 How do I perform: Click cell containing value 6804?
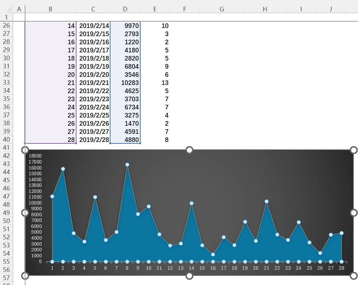[x=125, y=67]
